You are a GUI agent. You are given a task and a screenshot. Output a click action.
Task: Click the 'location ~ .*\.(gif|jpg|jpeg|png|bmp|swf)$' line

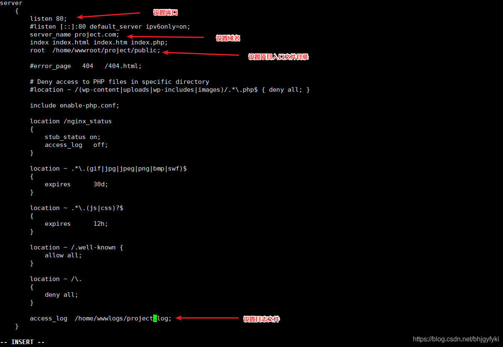click(108, 169)
